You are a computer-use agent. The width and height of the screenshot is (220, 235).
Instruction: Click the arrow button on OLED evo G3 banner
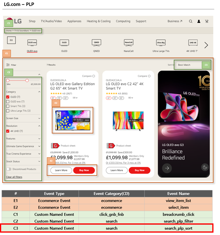[167, 168]
